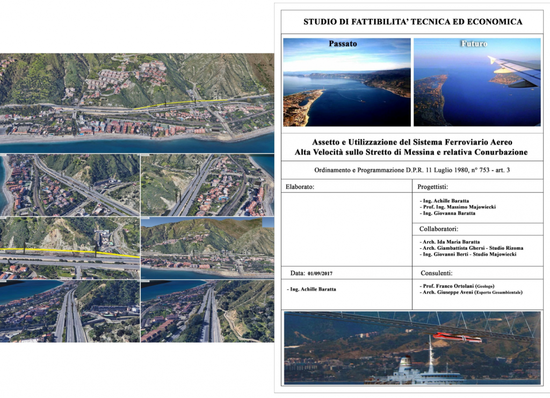This screenshot has width=550, height=398.
Task: Click the heading Assetto e Utilizzazione del Sistema
Action: coord(411,148)
